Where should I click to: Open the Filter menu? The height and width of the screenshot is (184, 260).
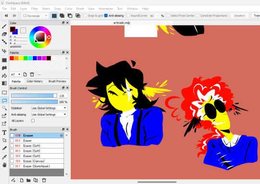pos(35,9)
